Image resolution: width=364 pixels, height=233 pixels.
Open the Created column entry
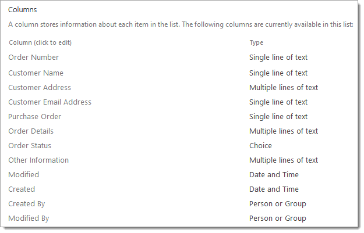(22, 189)
